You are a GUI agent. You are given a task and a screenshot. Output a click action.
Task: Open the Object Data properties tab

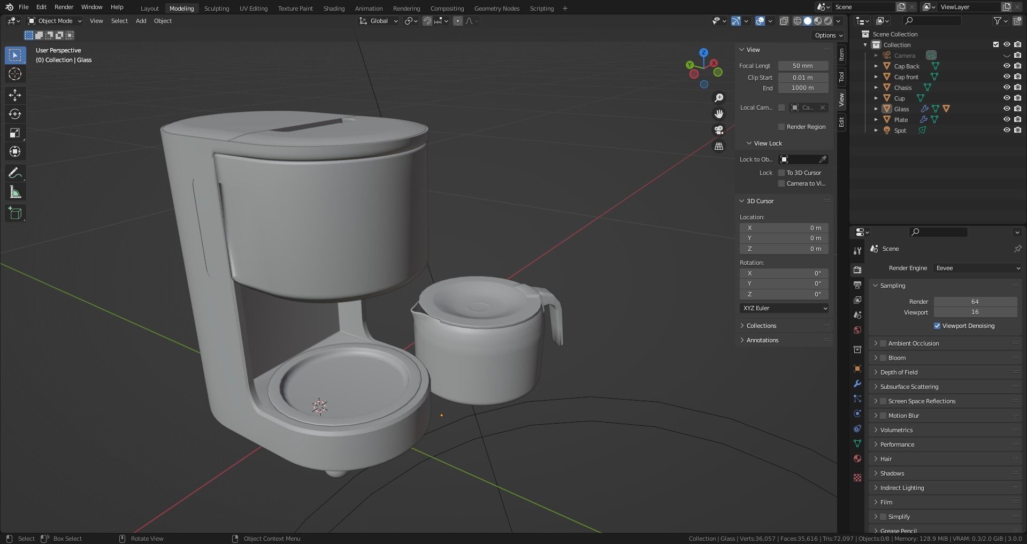click(857, 443)
